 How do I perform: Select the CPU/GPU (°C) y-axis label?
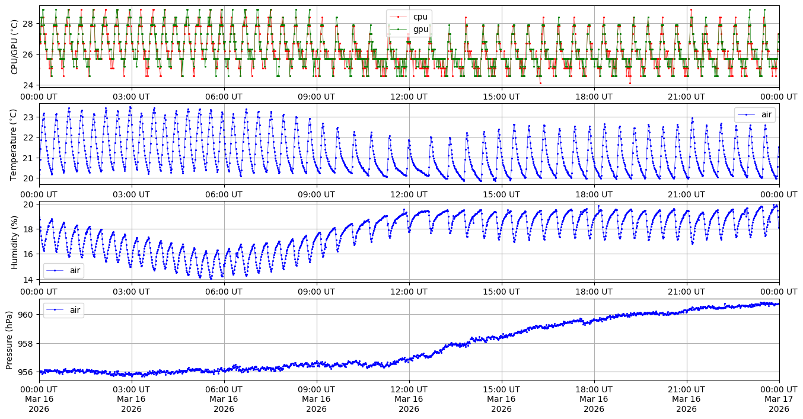[x=14, y=46]
